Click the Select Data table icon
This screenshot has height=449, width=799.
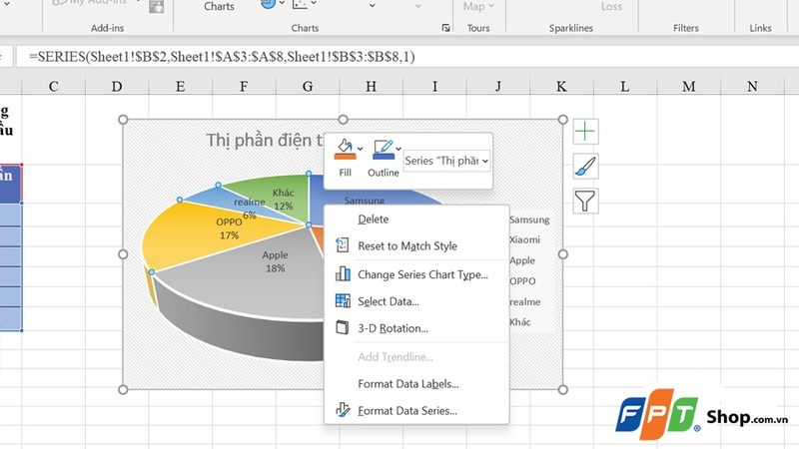(x=343, y=301)
